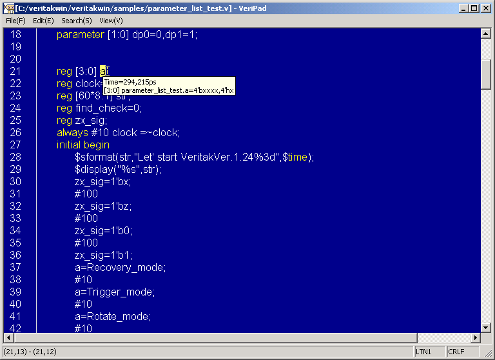The width and height of the screenshot is (495, 360).
Task: Click the vertical scrollbar thumb
Action: (487, 74)
